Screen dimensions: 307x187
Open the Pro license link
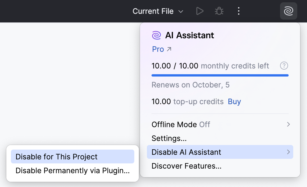click(x=162, y=49)
